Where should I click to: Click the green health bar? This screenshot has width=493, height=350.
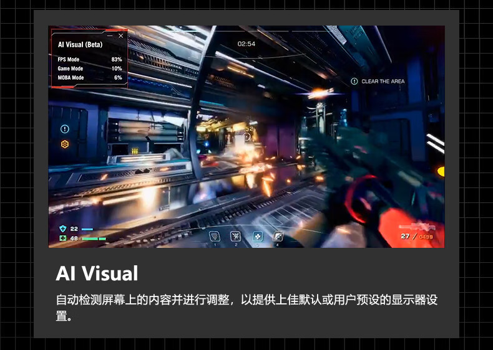point(94,239)
